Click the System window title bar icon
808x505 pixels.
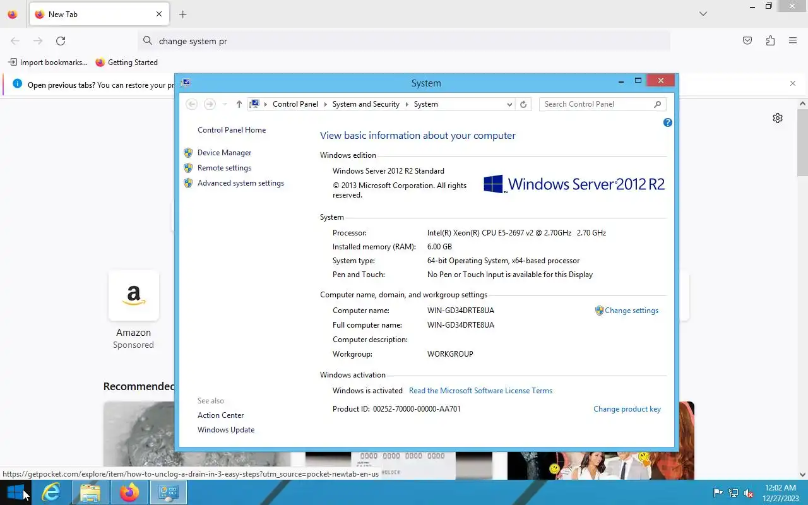(x=186, y=83)
